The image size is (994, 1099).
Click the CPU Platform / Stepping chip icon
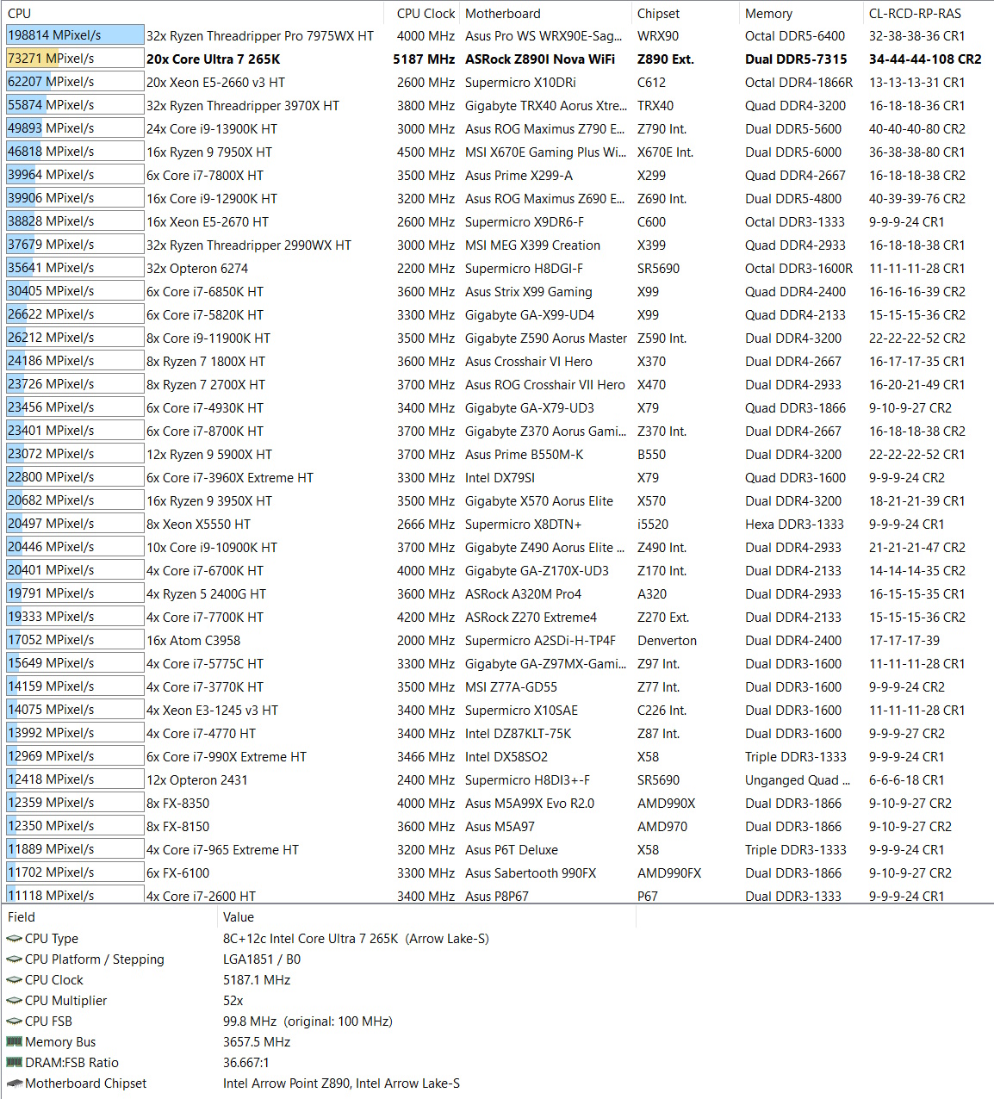tap(14, 959)
